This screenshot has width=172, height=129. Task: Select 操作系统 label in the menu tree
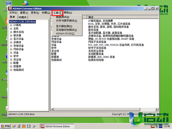click(19, 32)
